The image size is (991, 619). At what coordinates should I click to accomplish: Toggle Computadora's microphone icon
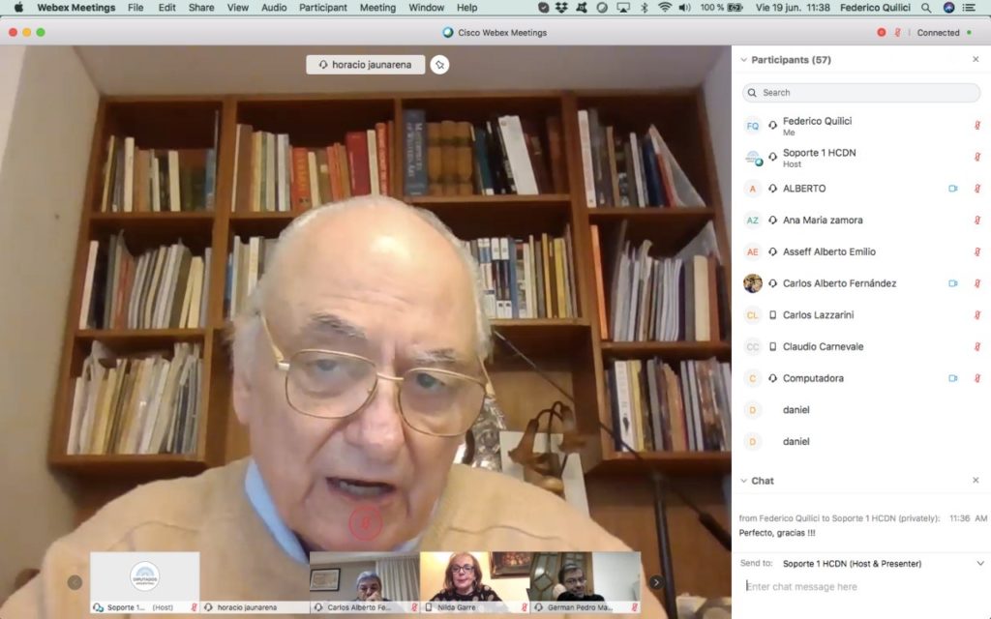pyautogui.click(x=977, y=378)
